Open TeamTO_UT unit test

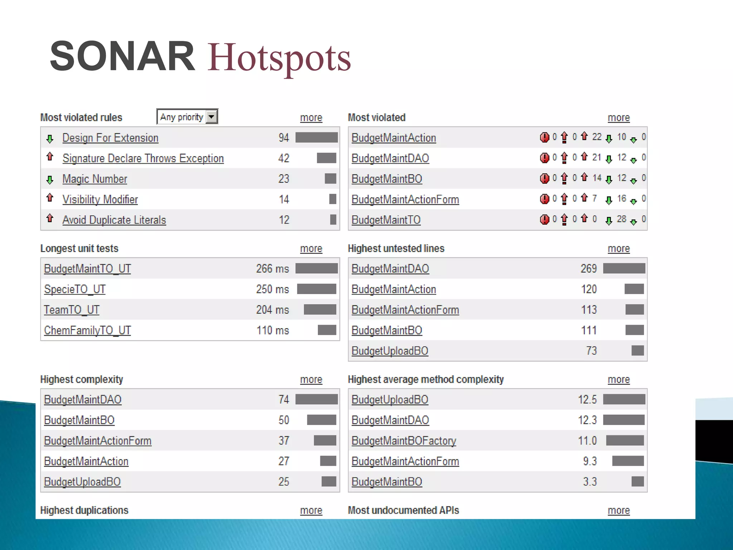[72, 310]
